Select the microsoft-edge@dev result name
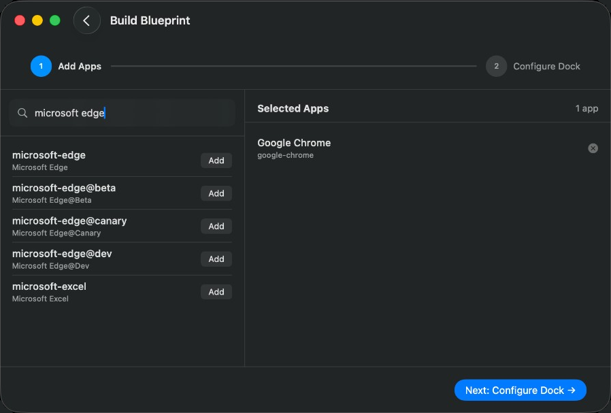 coord(62,254)
